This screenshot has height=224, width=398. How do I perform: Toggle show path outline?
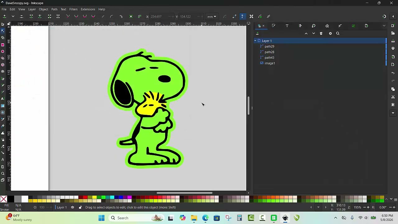(234, 16)
